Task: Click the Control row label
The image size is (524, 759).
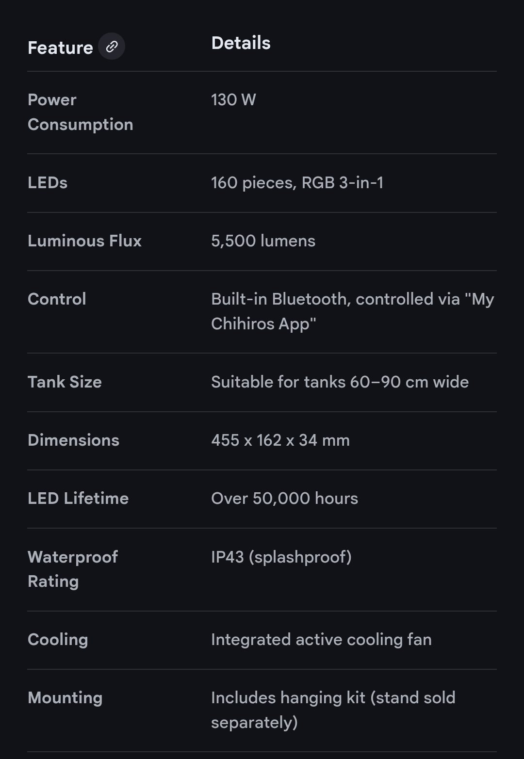Action: tap(57, 299)
